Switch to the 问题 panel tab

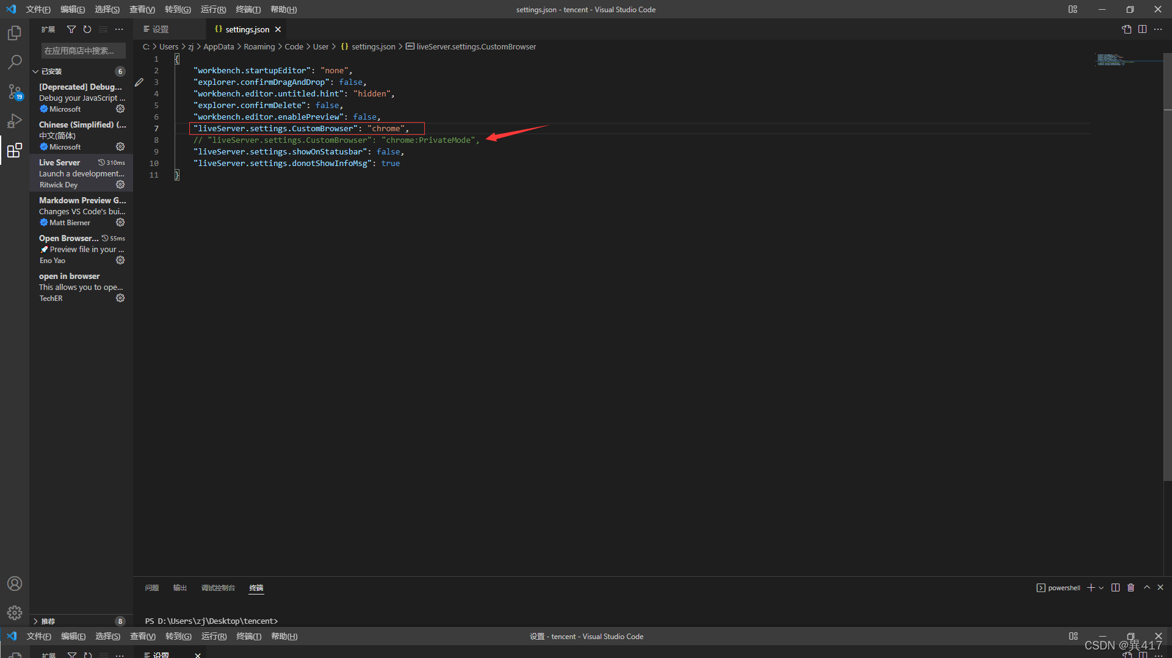[x=152, y=588]
